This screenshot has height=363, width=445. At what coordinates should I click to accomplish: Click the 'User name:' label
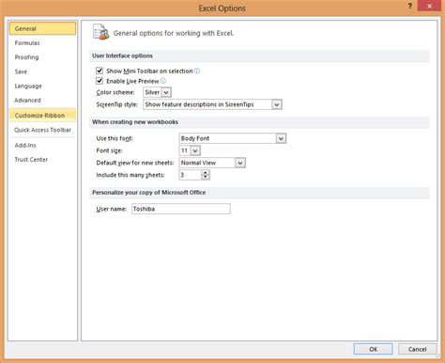click(112, 209)
